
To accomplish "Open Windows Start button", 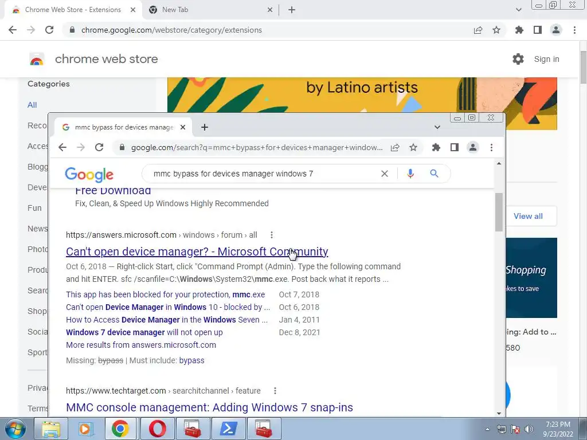I will click(15, 429).
